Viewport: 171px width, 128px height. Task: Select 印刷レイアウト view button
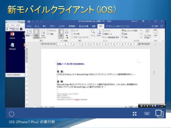coord(36,34)
